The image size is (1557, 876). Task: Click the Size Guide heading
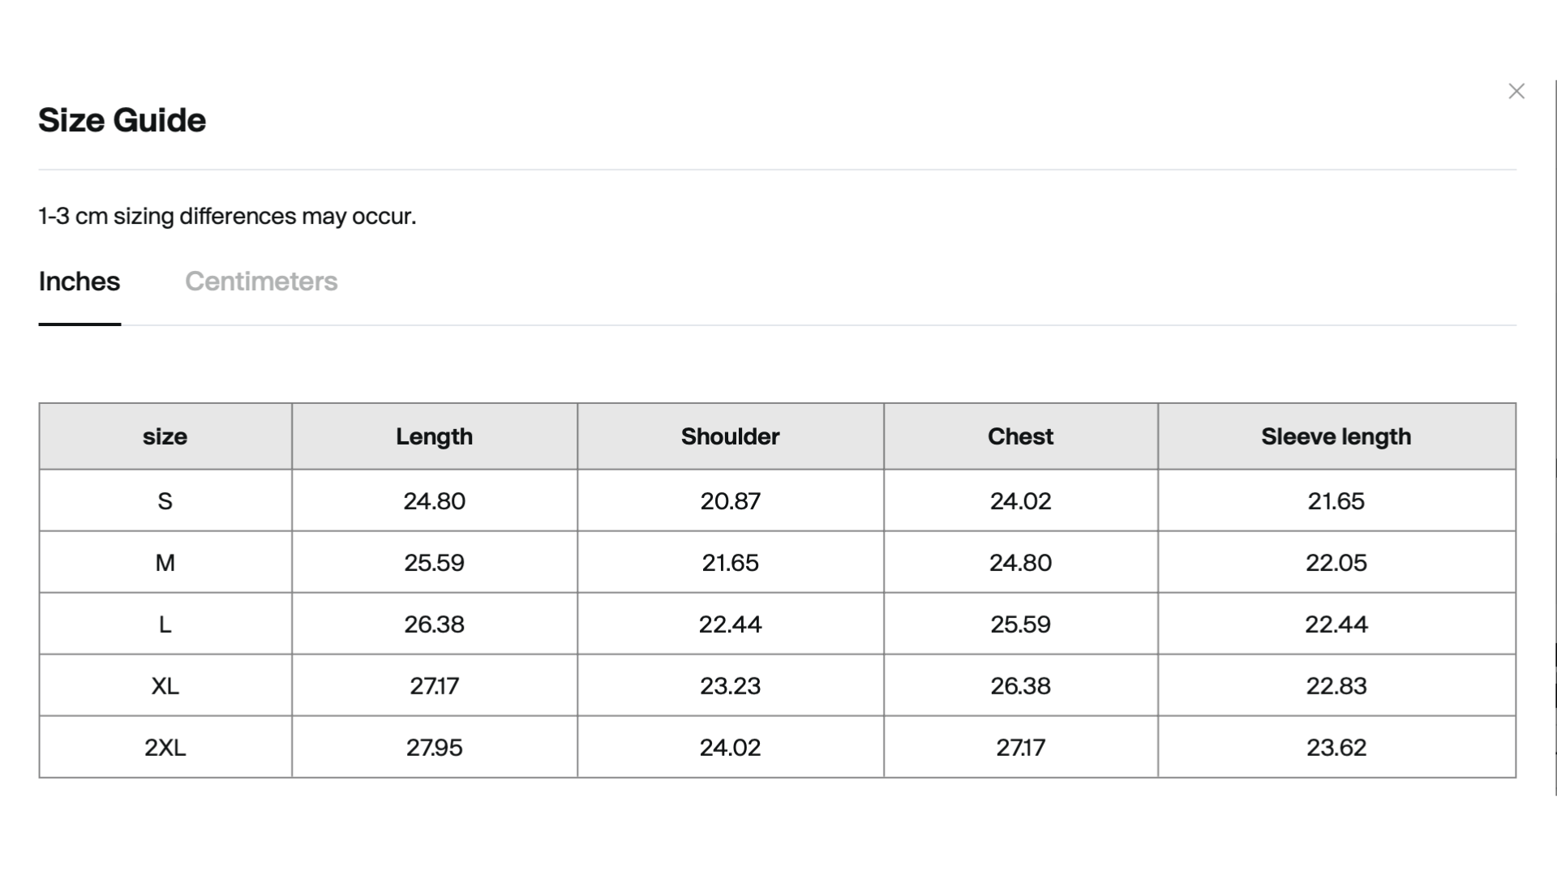[122, 120]
